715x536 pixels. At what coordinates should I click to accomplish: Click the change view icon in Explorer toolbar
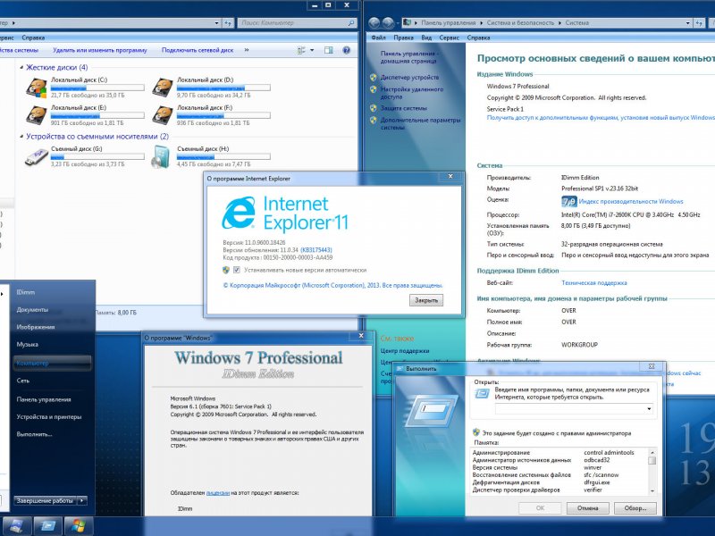coord(301,50)
